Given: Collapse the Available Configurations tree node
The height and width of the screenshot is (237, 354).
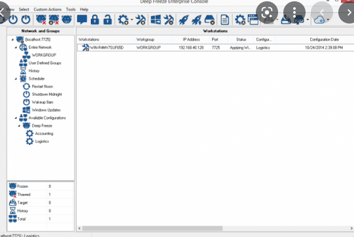Looking at the screenshot, I should 16,118.
